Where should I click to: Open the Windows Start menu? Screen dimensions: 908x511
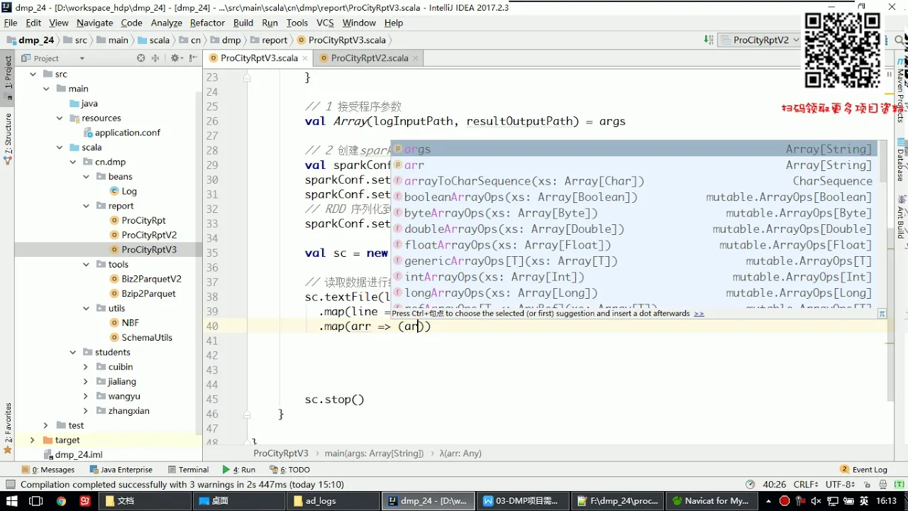coord(12,500)
